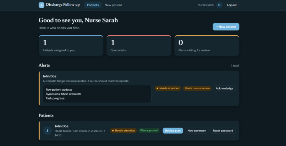Image resolution: width=286 pixels, height=146 pixels.
Task: Click the Needs attention badge in alert
Action: pyautogui.click(x=168, y=89)
